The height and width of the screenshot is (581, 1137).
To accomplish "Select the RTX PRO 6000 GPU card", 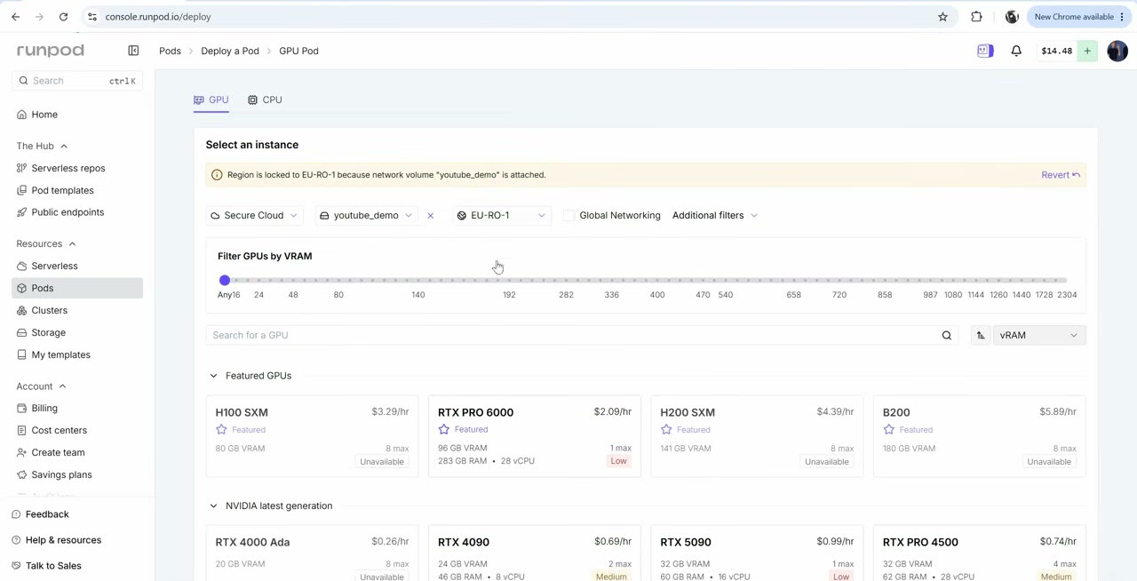I will click(x=535, y=436).
